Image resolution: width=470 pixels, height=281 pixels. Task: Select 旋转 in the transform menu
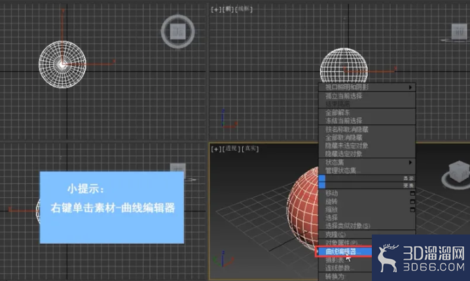(331, 202)
